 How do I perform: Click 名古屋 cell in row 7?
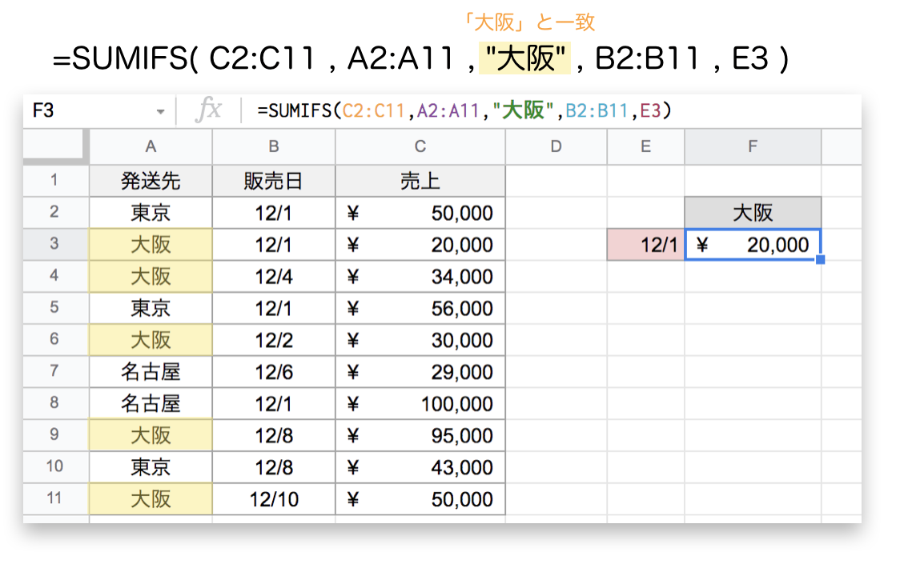click(x=151, y=372)
